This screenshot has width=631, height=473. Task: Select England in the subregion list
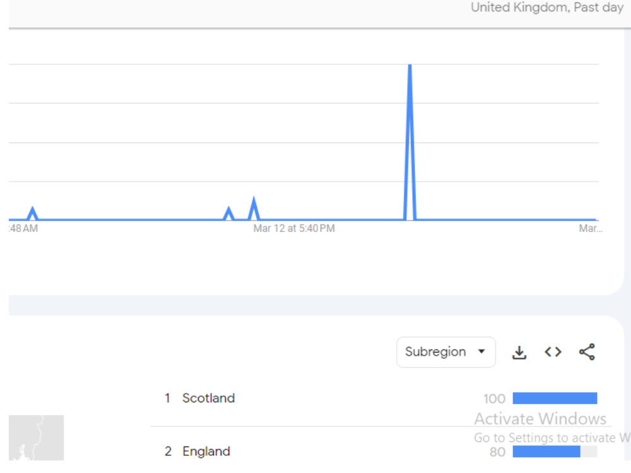[x=206, y=452]
